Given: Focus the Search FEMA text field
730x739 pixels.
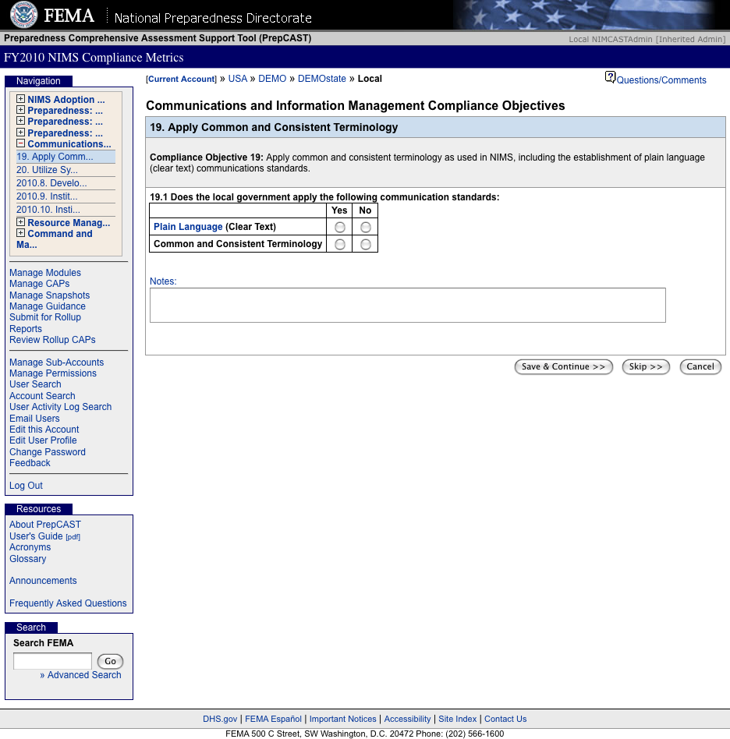Looking at the screenshot, I should (x=52, y=661).
